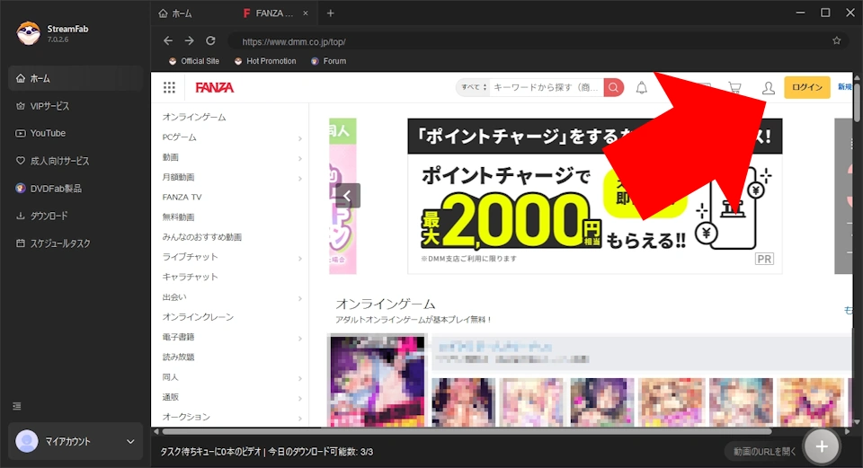Click the 動画のURLを開く button
This screenshot has height=468, width=863.
pyautogui.click(x=764, y=452)
